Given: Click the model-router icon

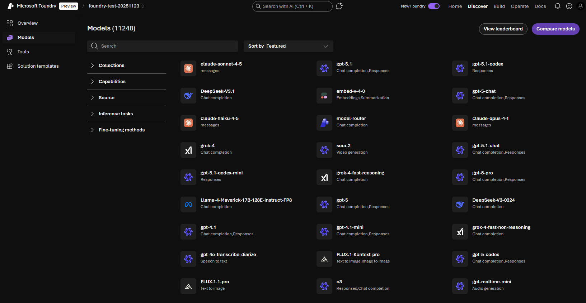Looking at the screenshot, I should coord(324,123).
